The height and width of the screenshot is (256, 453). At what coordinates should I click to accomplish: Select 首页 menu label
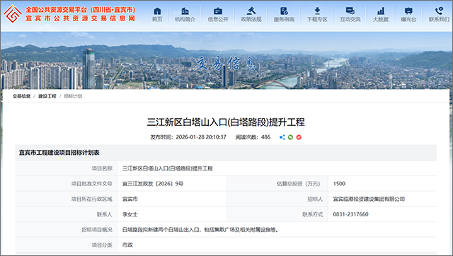(x=157, y=19)
